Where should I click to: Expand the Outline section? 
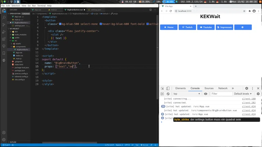point(13,142)
